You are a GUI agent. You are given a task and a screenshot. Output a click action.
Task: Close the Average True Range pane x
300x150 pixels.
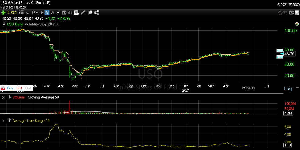[x=3, y=121]
